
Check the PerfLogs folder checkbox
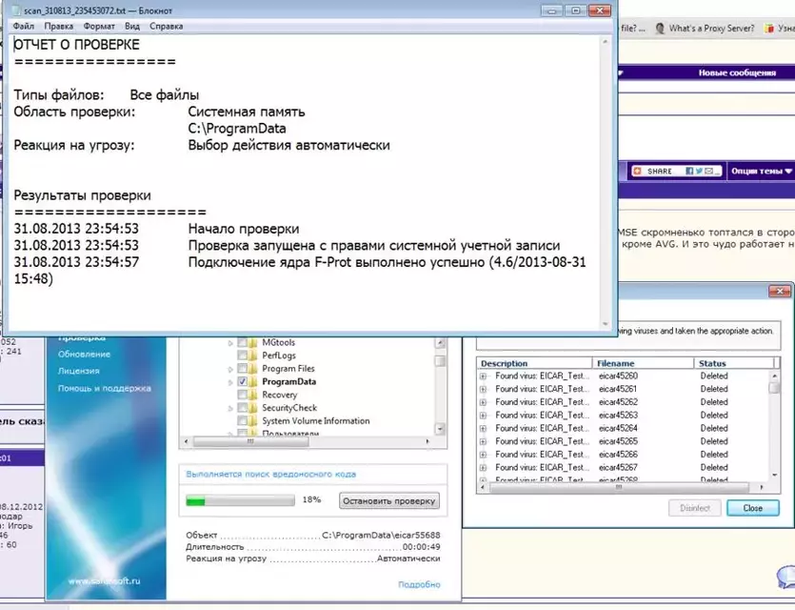click(x=243, y=356)
